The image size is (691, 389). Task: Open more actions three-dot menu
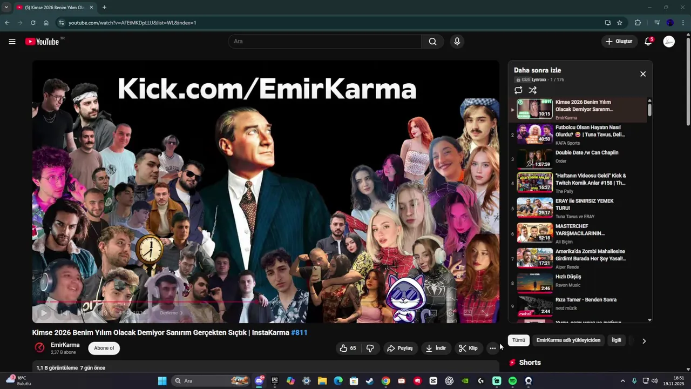[x=492, y=348]
